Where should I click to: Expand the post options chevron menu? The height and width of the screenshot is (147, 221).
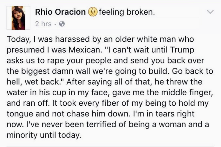click(x=210, y=12)
